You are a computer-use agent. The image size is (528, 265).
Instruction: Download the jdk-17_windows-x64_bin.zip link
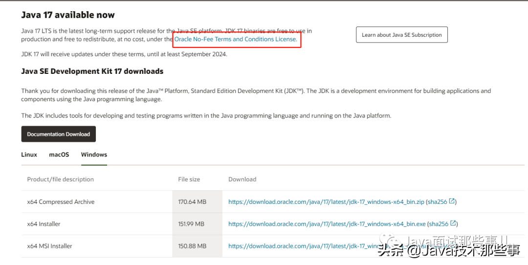coord(326,202)
